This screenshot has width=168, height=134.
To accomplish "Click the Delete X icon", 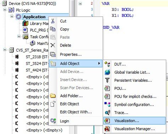I will coord(53,45).
